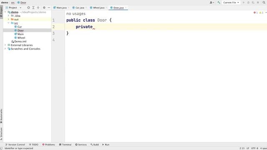267x150 pixels.
Task: Select the Car class in project tree
Action: (x=20, y=27)
